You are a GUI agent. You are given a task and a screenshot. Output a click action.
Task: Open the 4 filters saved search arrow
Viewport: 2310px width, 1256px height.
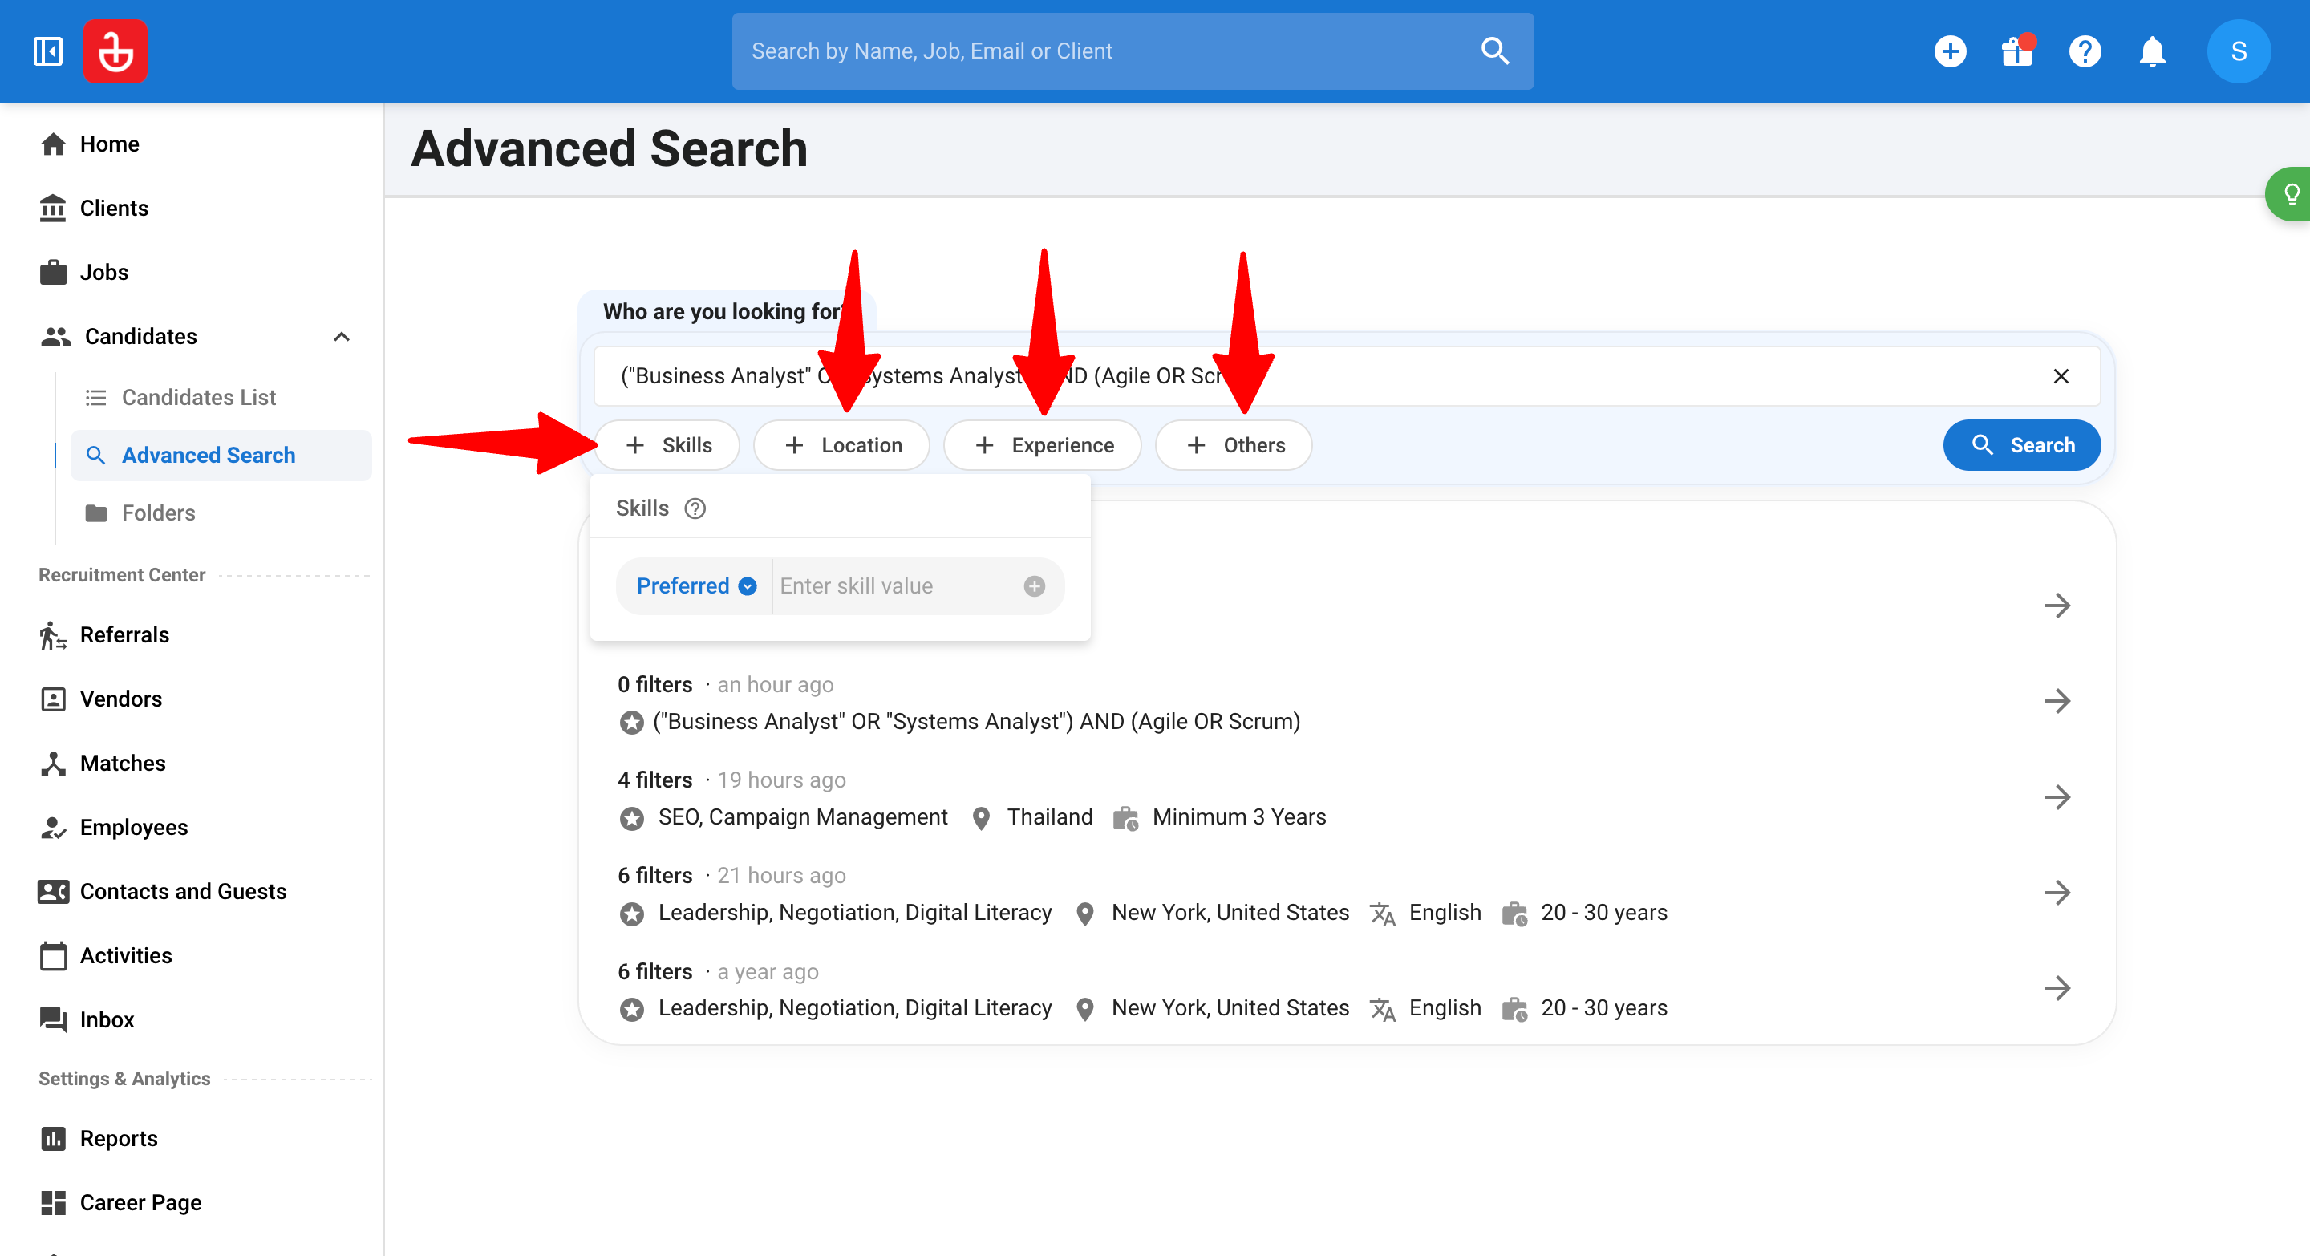2057,796
